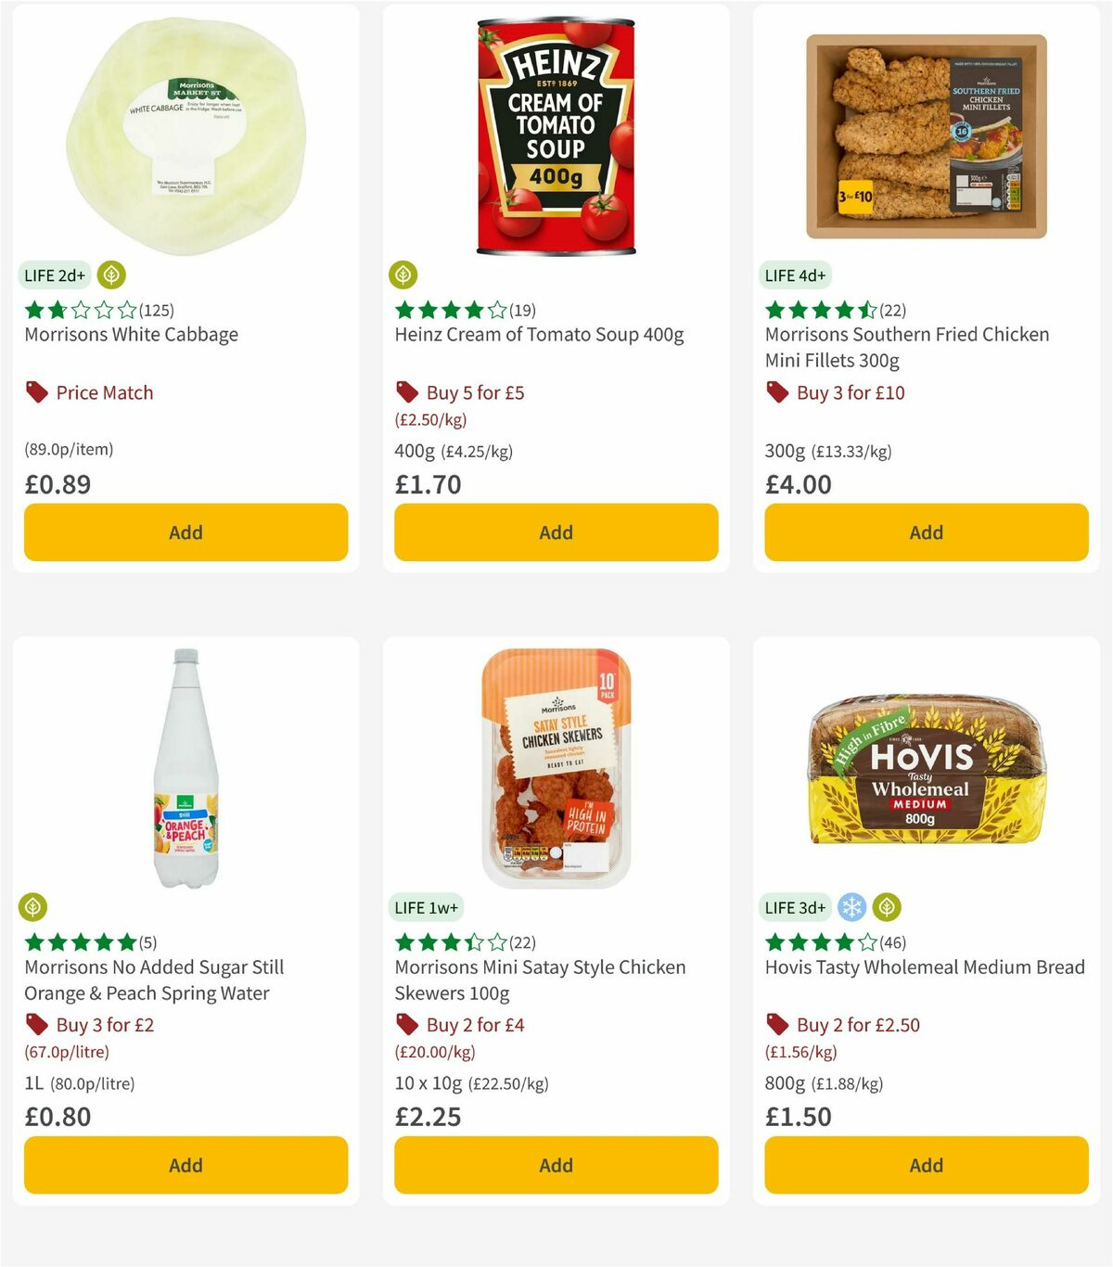1113x1267 pixels.
Task: Click the green leaf icon beside the LIFE 2d+ badge
Action: tap(111, 275)
